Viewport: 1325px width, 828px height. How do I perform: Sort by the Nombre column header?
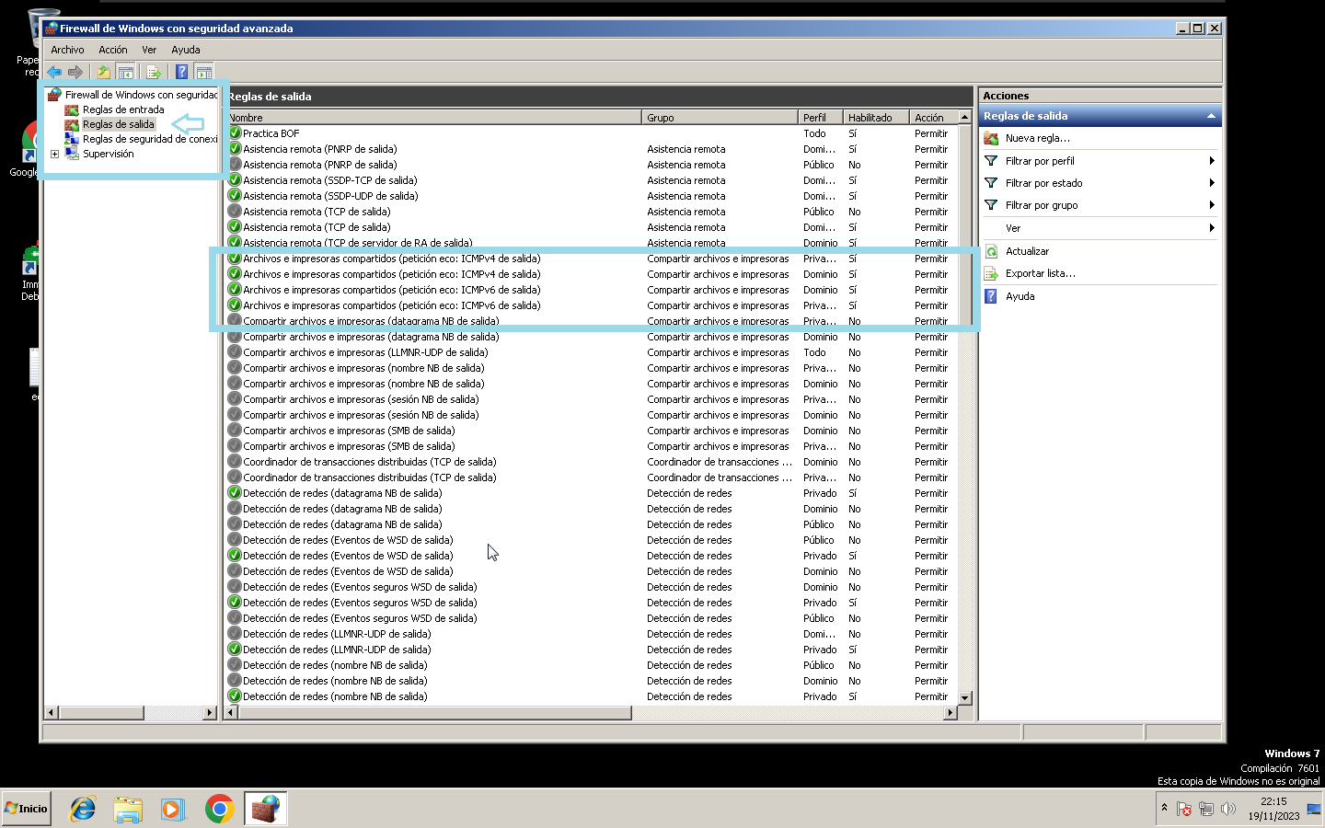433,118
